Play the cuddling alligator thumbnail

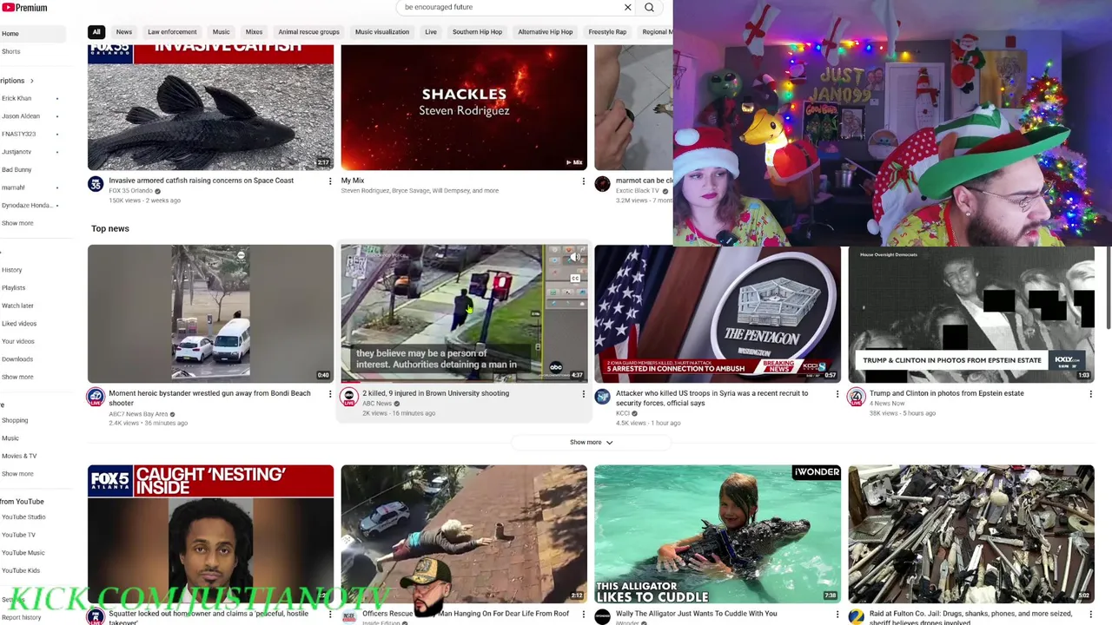(x=718, y=534)
